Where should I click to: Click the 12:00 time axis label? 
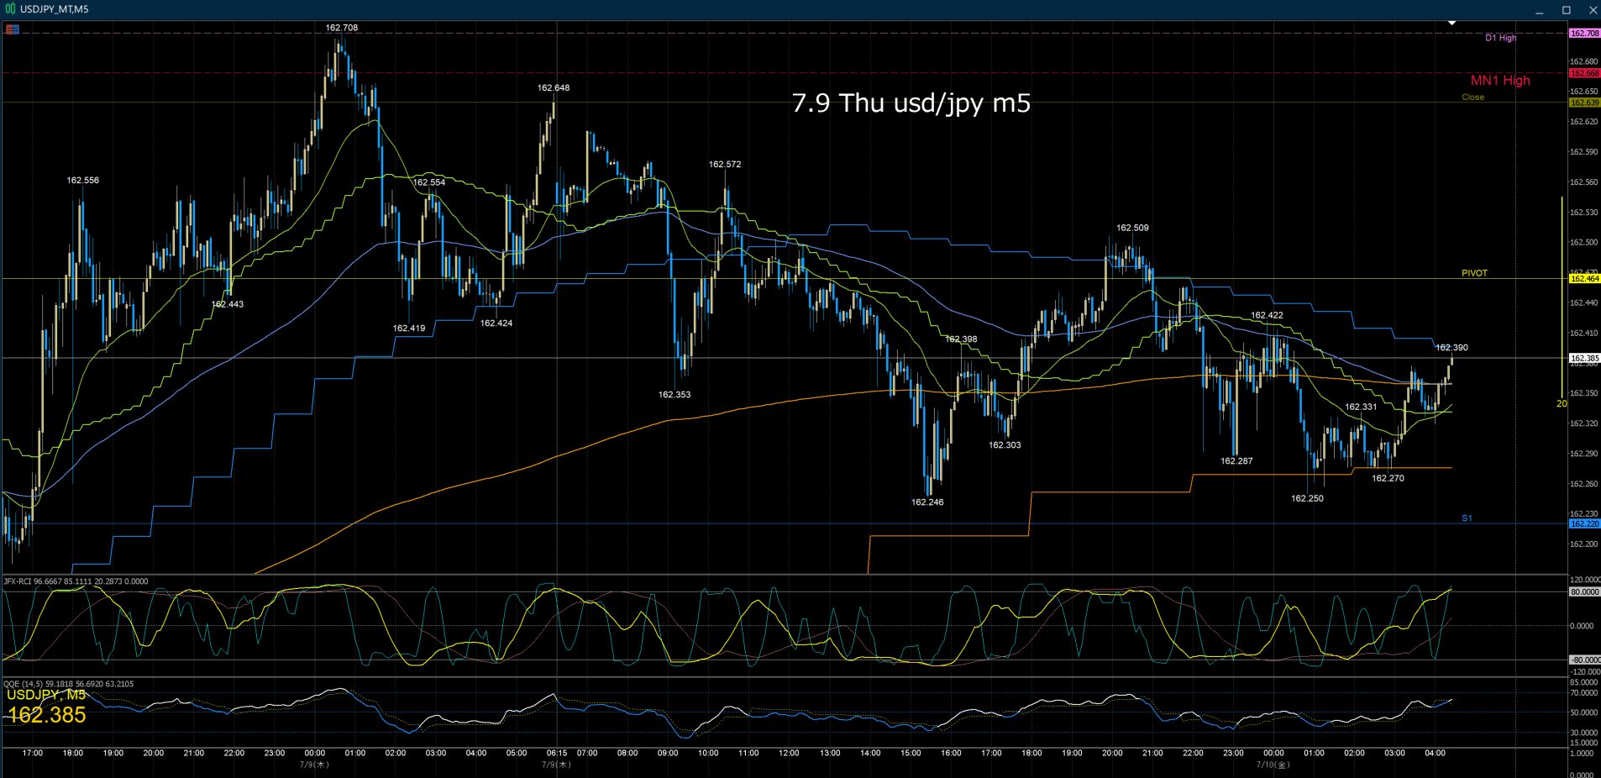(x=789, y=753)
